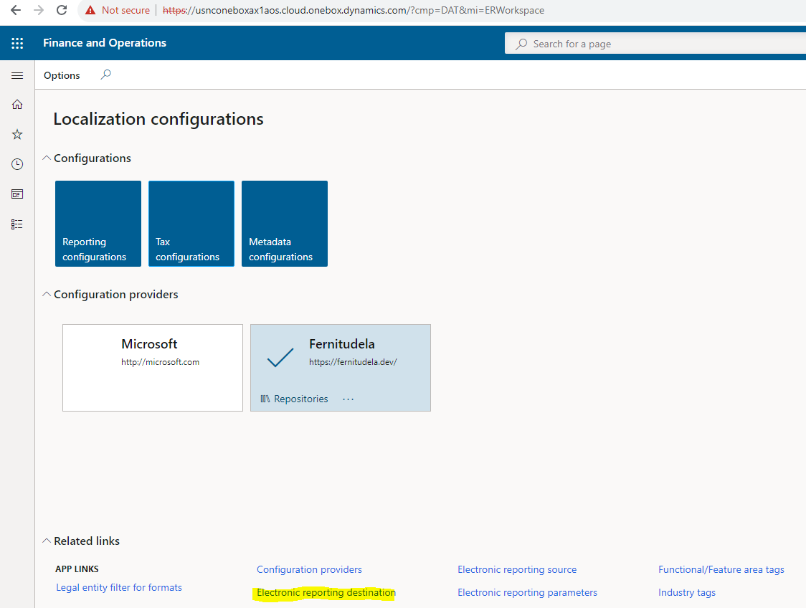Open the Modules list icon

pos(17,224)
